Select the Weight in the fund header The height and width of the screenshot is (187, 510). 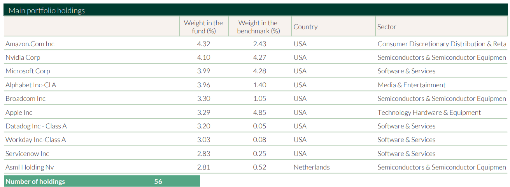(203, 27)
